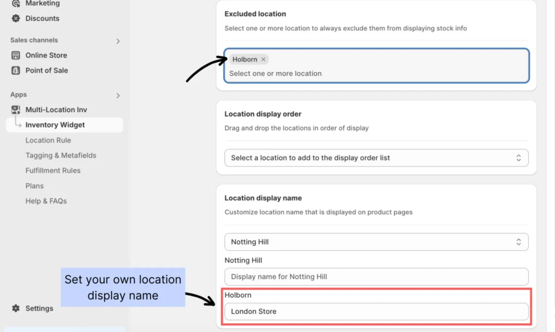Open the Notting Hill location dropdown
The width and height of the screenshot is (555, 332).
coord(376,242)
